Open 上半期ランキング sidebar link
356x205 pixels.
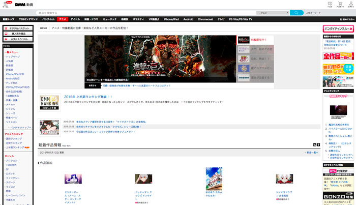point(15,148)
